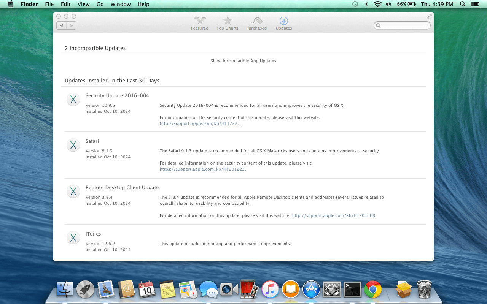
Task: Click the battery 66% indicator
Action: tap(406, 4)
